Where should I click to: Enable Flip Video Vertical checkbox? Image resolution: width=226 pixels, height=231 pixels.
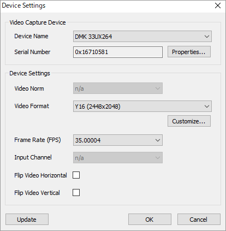point(76,192)
